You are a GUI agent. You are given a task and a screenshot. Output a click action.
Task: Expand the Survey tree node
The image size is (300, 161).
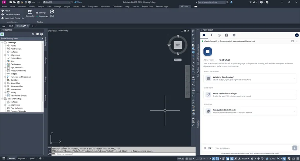[x=5, y=92]
